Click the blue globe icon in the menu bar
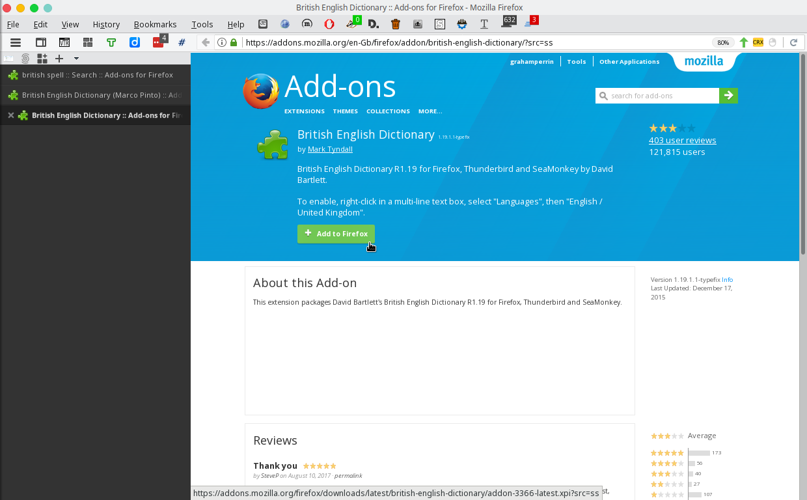 click(285, 24)
